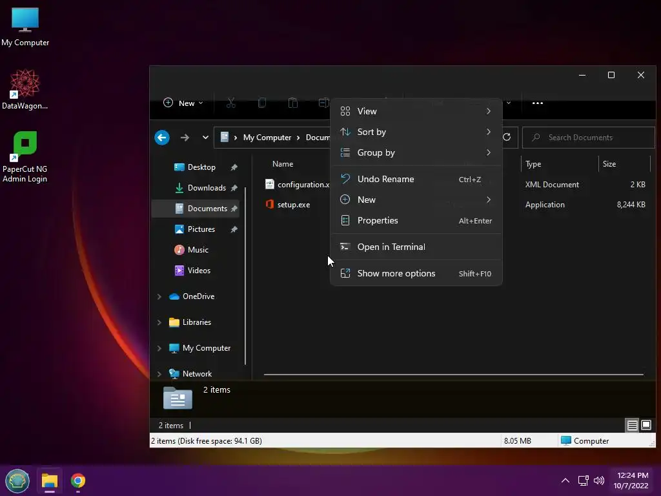The width and height of the screenshot is (661, 496).
Task: Open PaperCut NG Admin Login shortcut
Action: click(x=25, y=157)
